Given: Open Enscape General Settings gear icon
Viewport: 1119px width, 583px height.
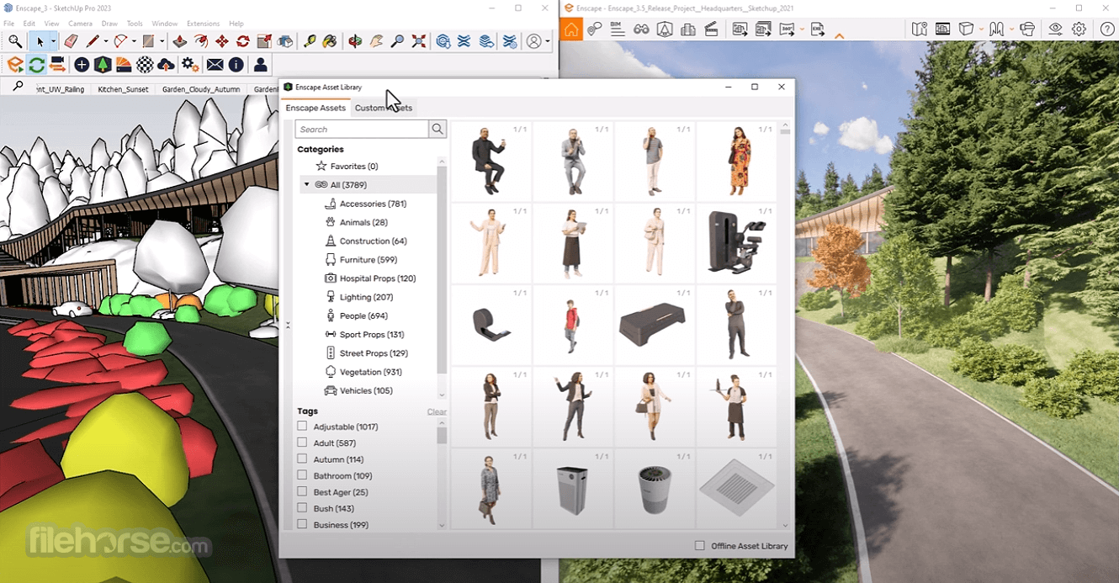Looking at the screenshot, I should pyautogui.click(x=1079, y=29).
